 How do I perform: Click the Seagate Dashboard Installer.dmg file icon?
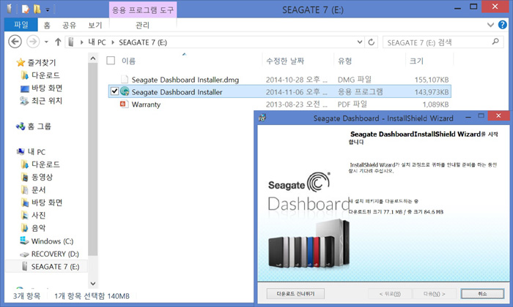pos(125,79)
